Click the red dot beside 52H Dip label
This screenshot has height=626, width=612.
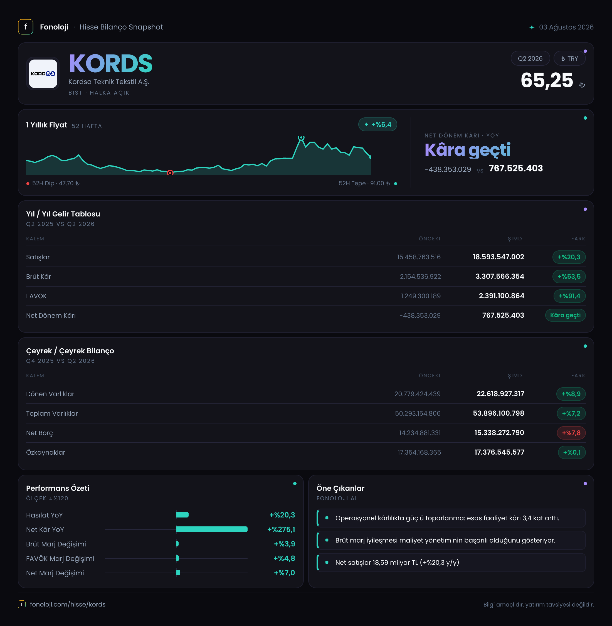pos(28,184)
